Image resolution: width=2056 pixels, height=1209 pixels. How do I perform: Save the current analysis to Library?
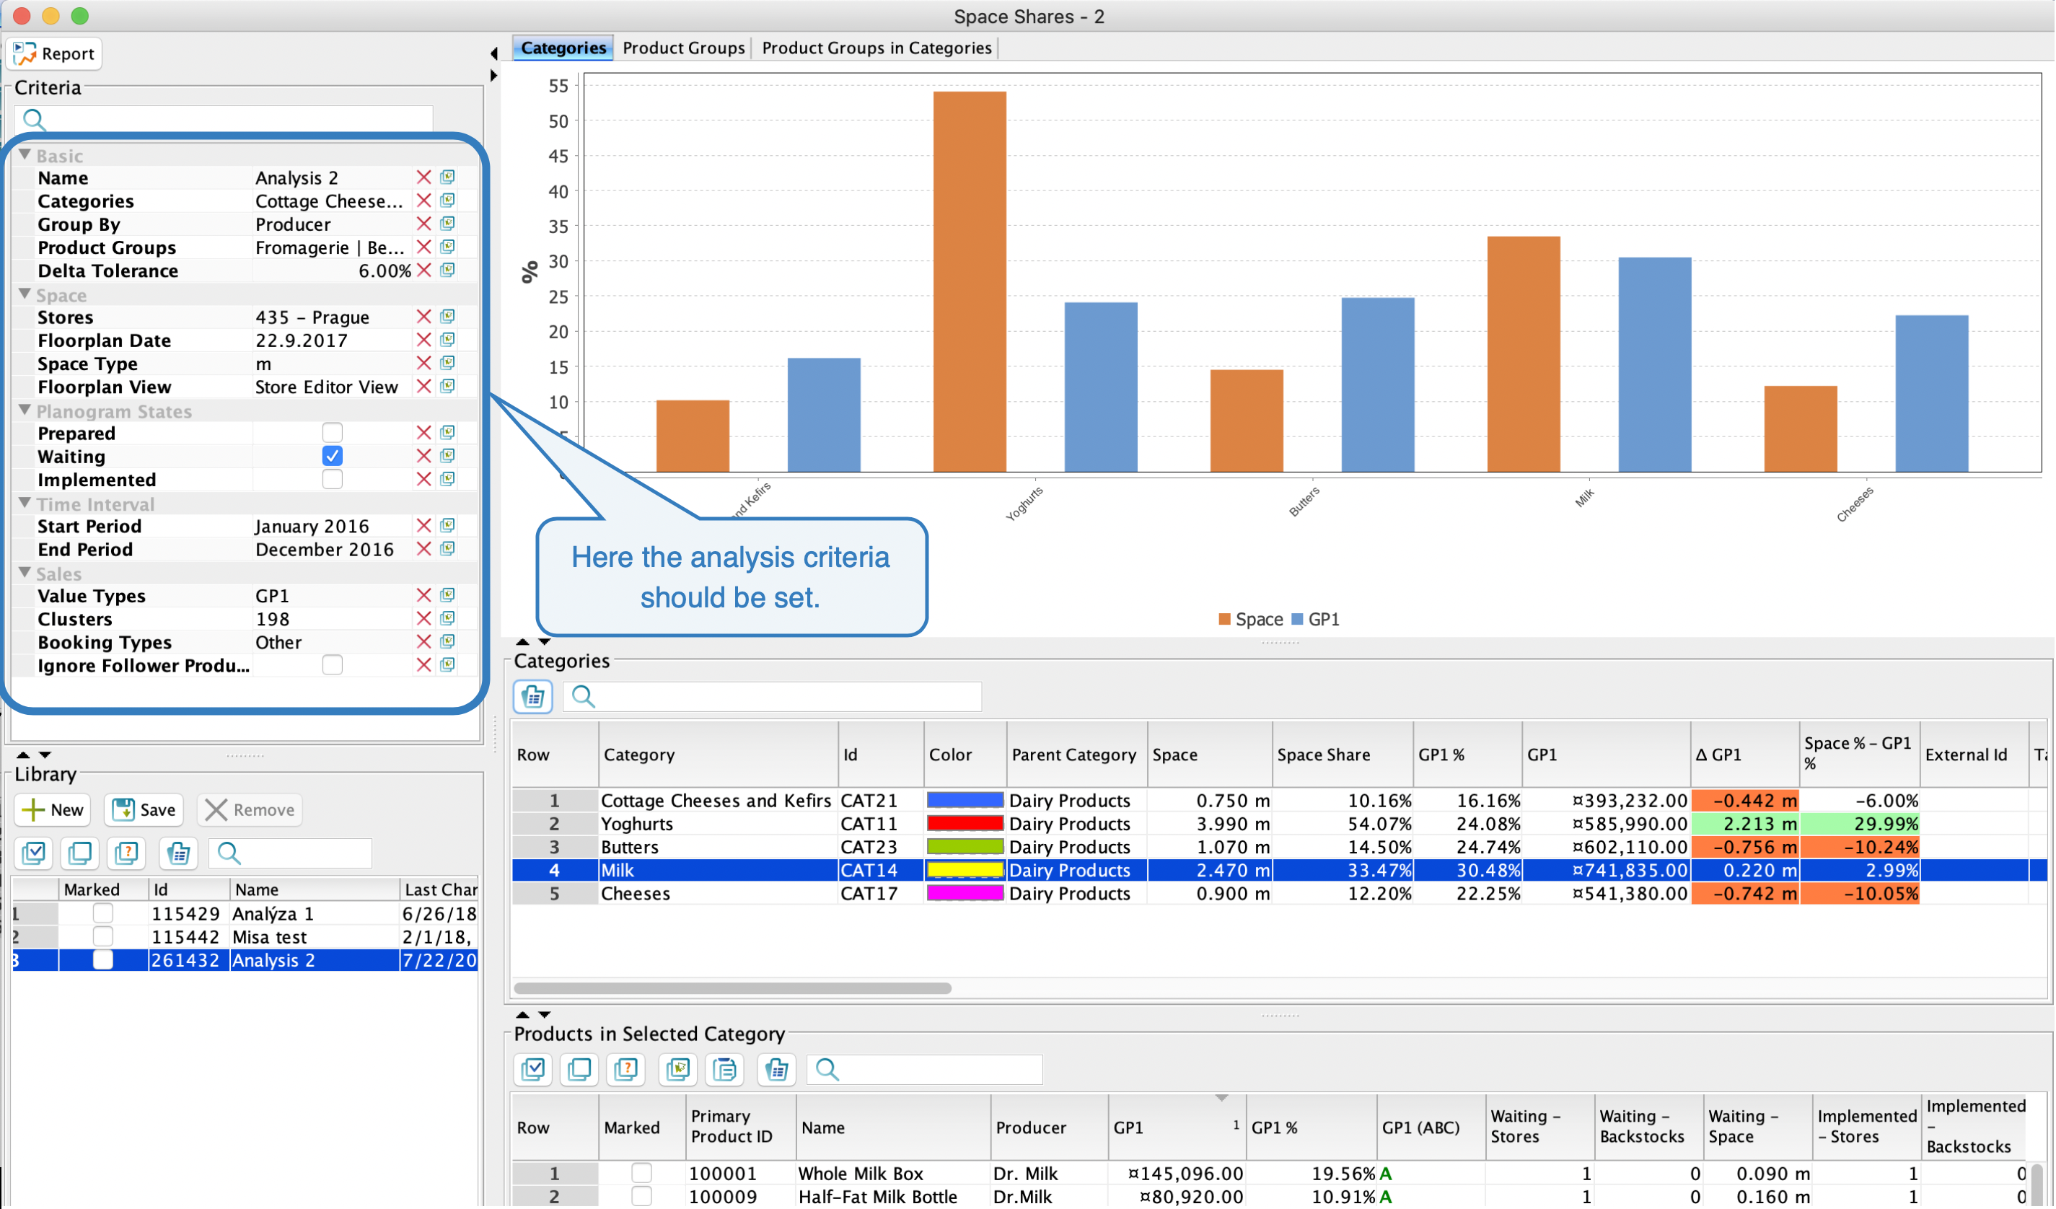point(144,810)
